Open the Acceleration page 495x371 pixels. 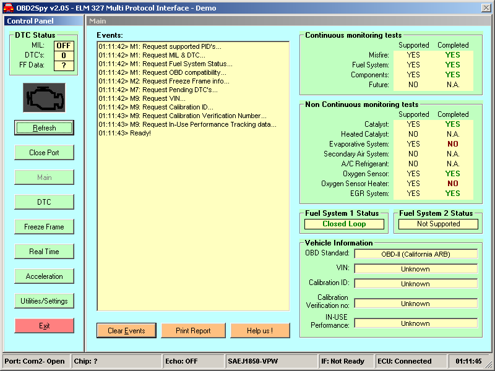44,276
